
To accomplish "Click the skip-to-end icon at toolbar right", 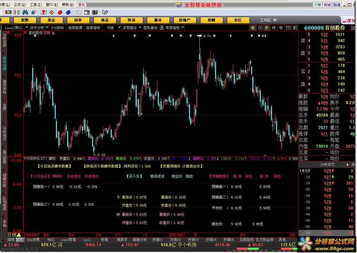I will (x=295, y=28).
